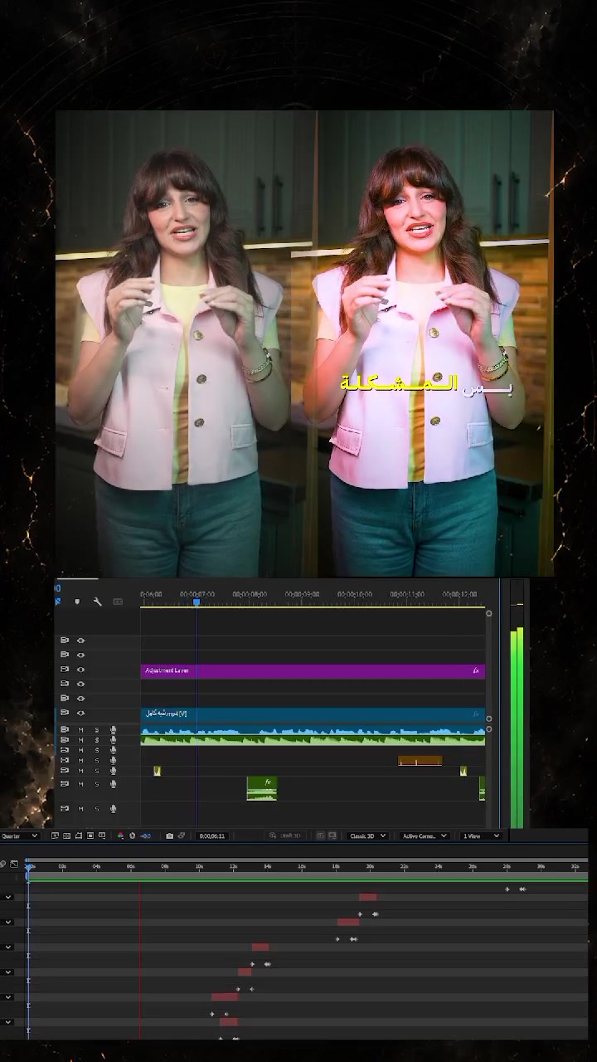Toggle sync lock on the Adjustment Layer track
597x1062 pixels.
pyautogui.click(x=65, y=670)
